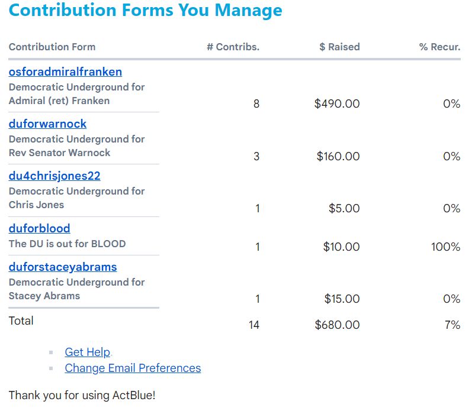Click the 100% recurring value
The width and height of the screenshot is (472, 408).
click(445, 247)
